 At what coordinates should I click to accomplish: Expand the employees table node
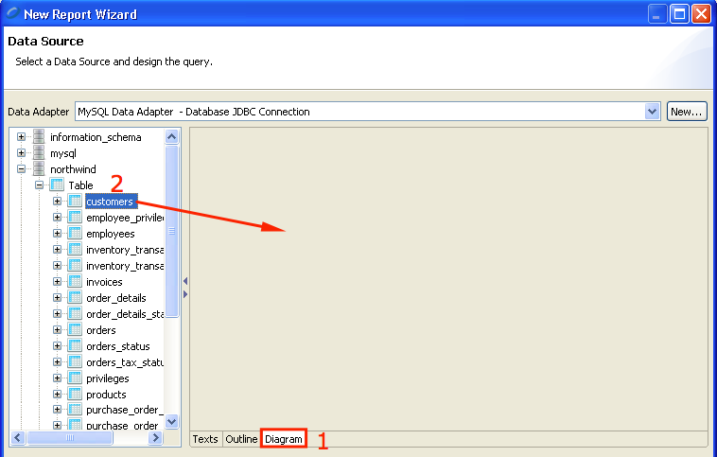pos(57,234)
